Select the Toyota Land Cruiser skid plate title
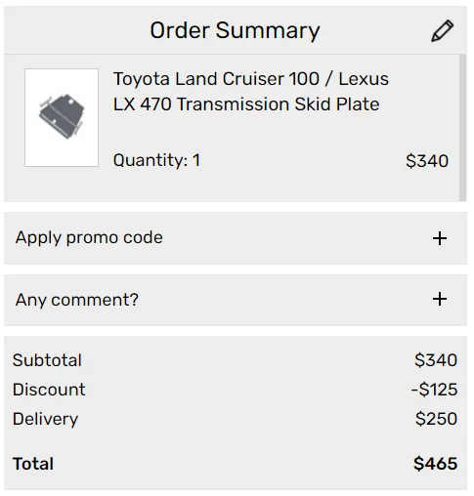The width and height of the screenshot is (474, 496). click(x=251, y=92)
